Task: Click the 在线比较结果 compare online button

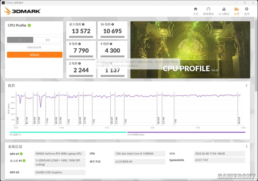Action: pos(34,47)
